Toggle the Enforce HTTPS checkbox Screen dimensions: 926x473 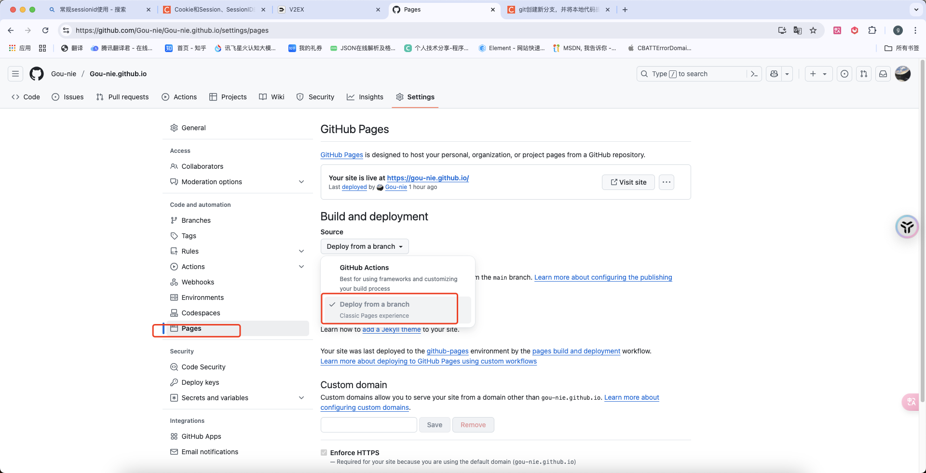pos(324,452)
